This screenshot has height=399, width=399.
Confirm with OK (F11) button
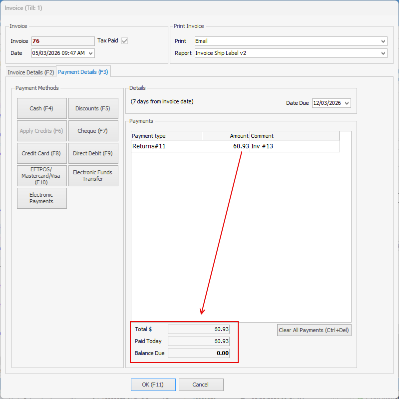[153, 385]
